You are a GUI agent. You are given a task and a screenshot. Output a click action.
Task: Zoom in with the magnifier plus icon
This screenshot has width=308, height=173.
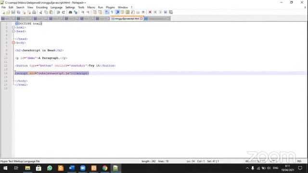[83, 12]
